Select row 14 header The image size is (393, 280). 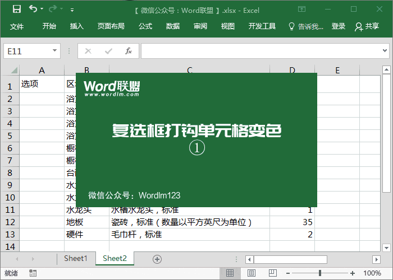pos(10,246)
